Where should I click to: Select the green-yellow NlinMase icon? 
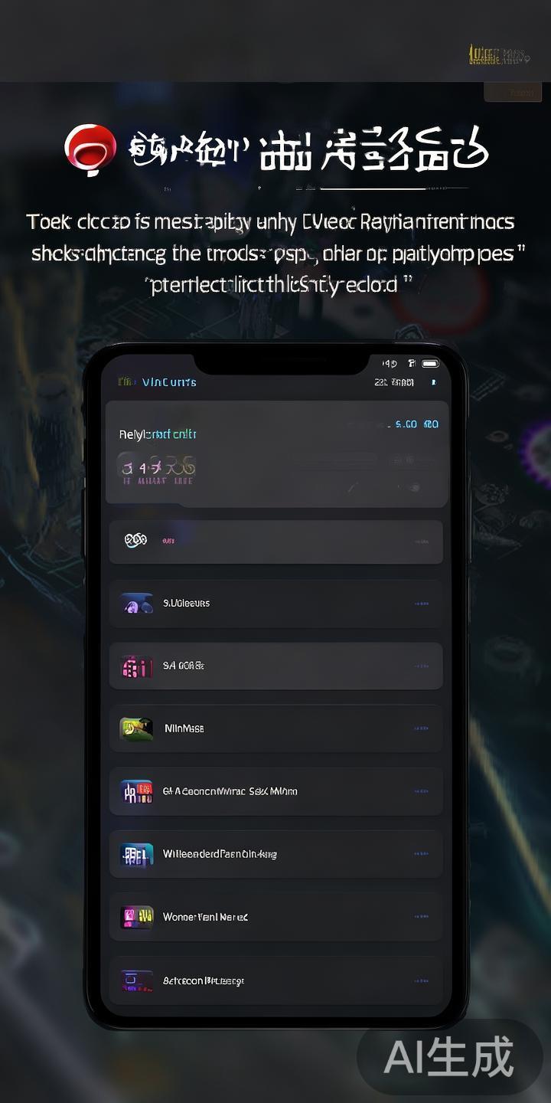(136, 728)
